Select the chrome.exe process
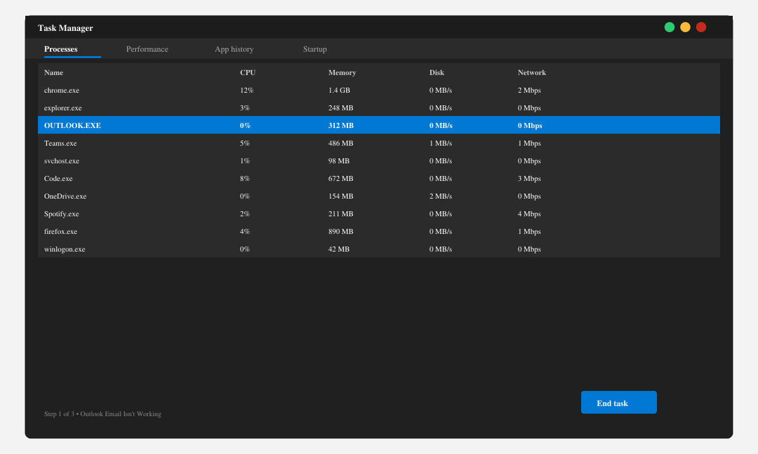Viewport: 758px width, 454px height. [379, 90]
